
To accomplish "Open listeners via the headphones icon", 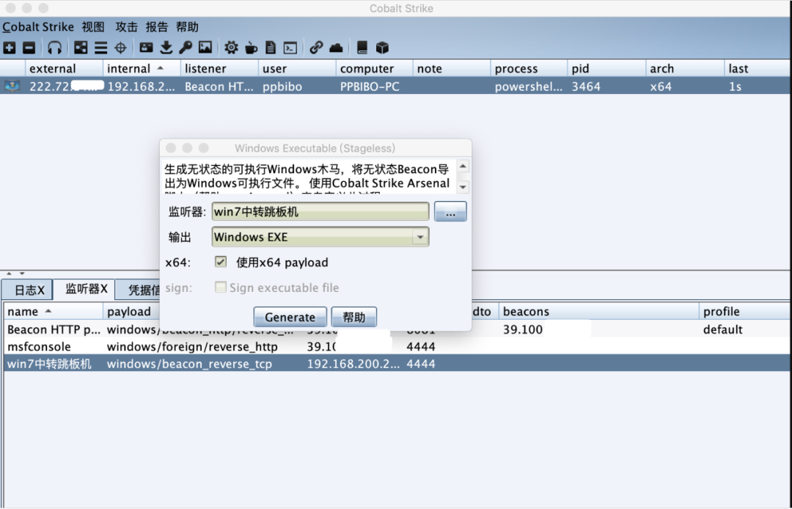I will point(54,48).
